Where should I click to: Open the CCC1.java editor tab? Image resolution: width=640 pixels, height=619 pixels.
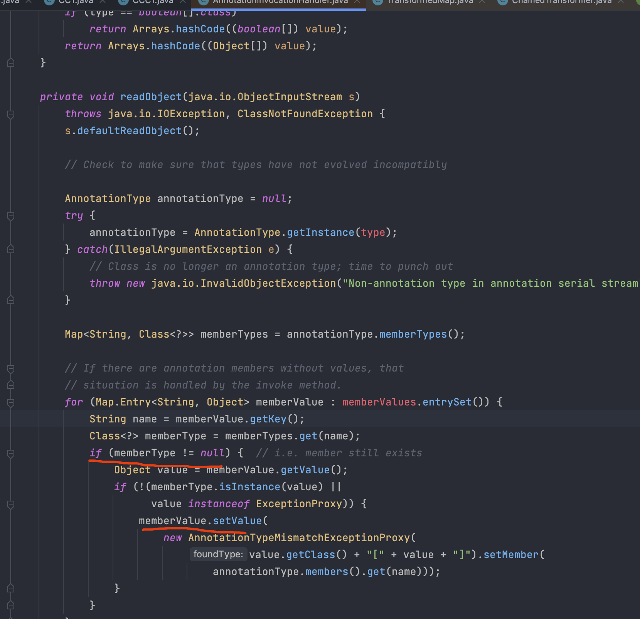[x=153, y=2]
